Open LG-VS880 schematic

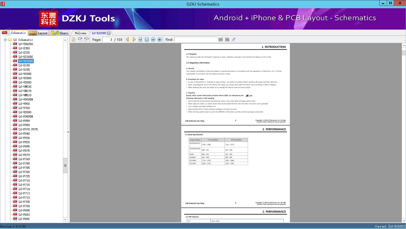click(x=25, y=82)
